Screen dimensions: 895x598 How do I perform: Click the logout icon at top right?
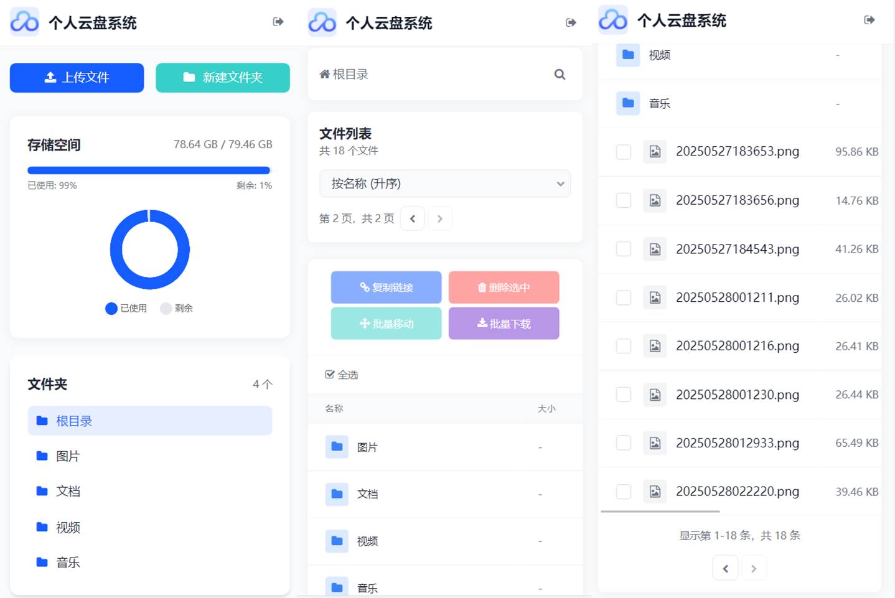[869, 19]
